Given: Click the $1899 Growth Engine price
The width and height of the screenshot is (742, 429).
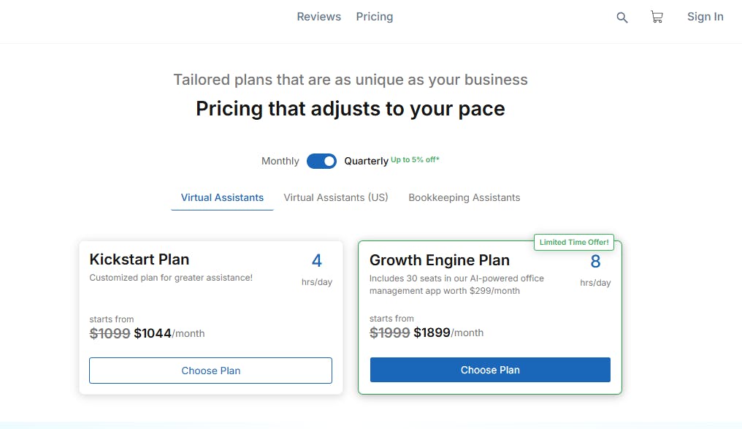Looking at the screenshot, I should [x=432, y=333].
